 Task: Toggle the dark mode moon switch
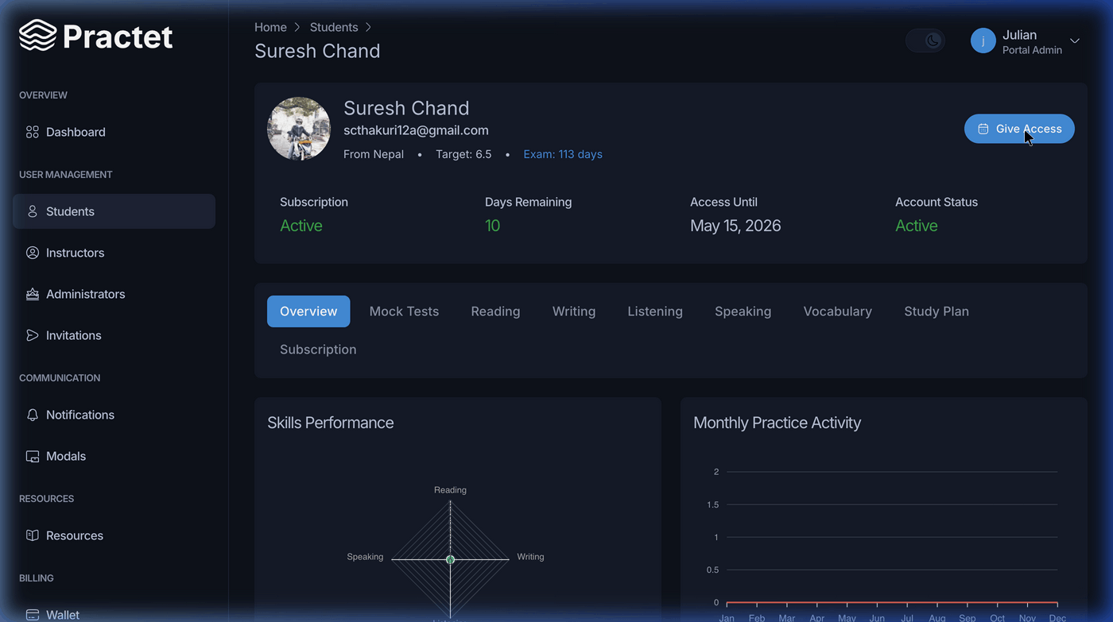(925, 41)
